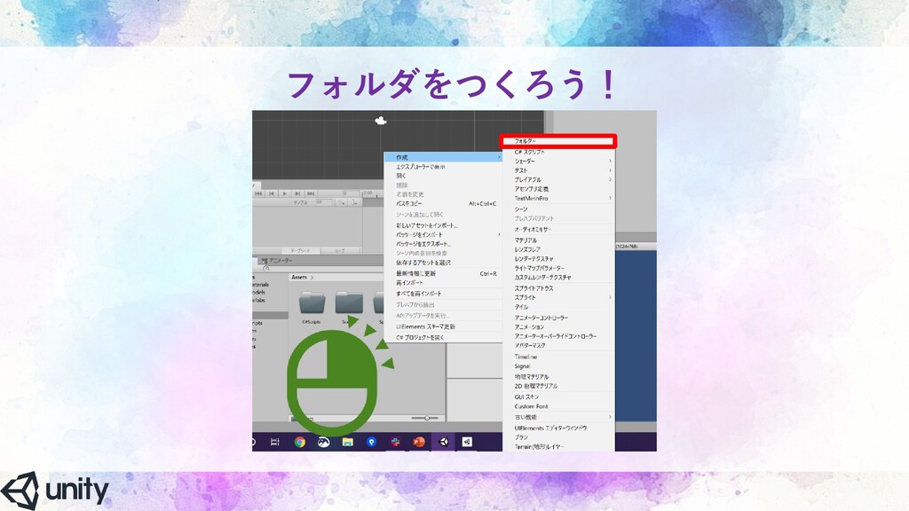
Task: Open PowerPoint from the Windows taskbar
Action: point(419,442)
